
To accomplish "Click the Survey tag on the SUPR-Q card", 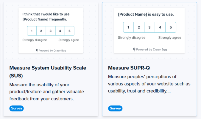I will tap(115, 108).
